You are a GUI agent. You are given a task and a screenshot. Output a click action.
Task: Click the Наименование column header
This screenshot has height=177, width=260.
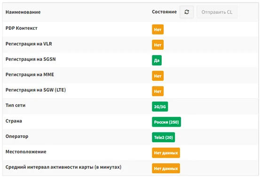tap(23, 12)
